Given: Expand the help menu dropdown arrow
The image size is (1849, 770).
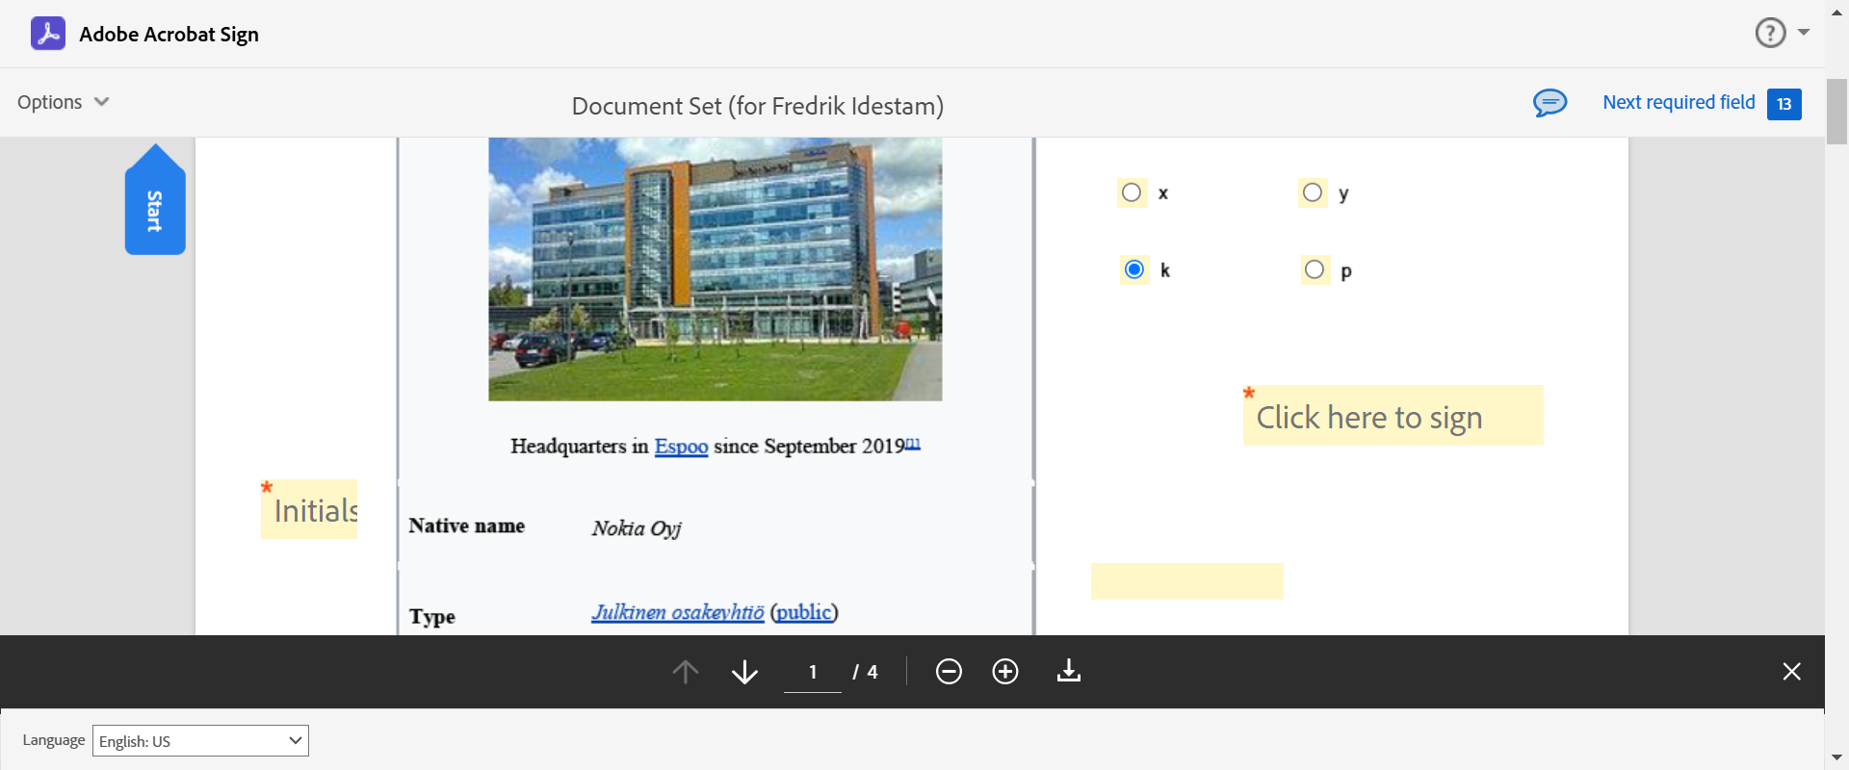Looking at the screenshot, I should (1804, 33).
